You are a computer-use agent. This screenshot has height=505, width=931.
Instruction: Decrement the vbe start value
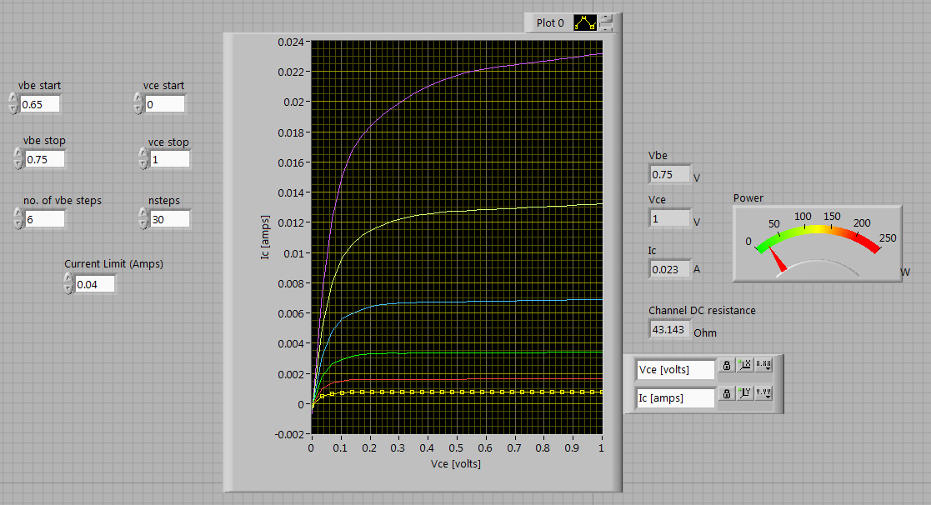[13, 108]
